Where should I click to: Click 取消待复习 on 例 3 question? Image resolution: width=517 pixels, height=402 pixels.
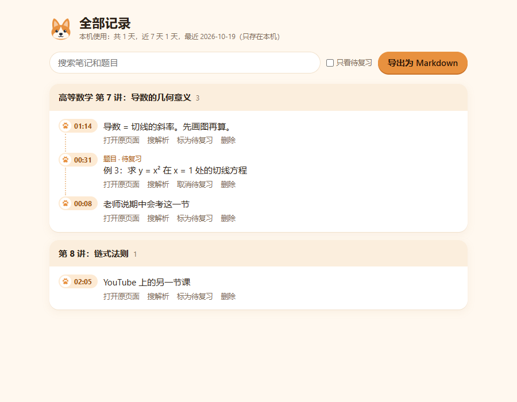195,184
